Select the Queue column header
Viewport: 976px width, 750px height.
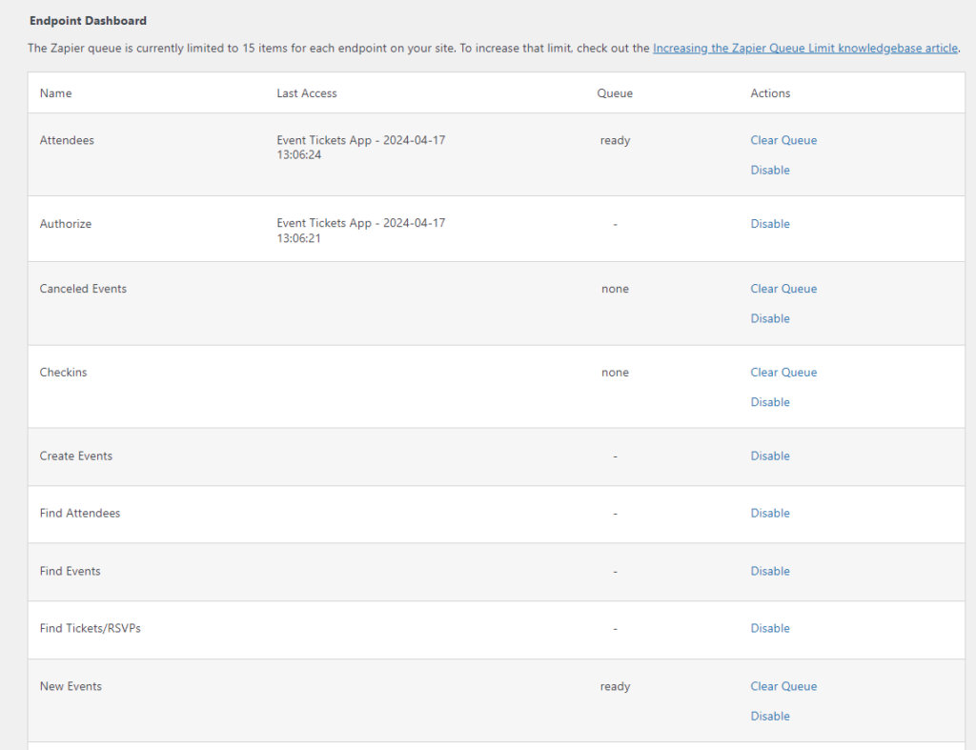click(614, 92)
